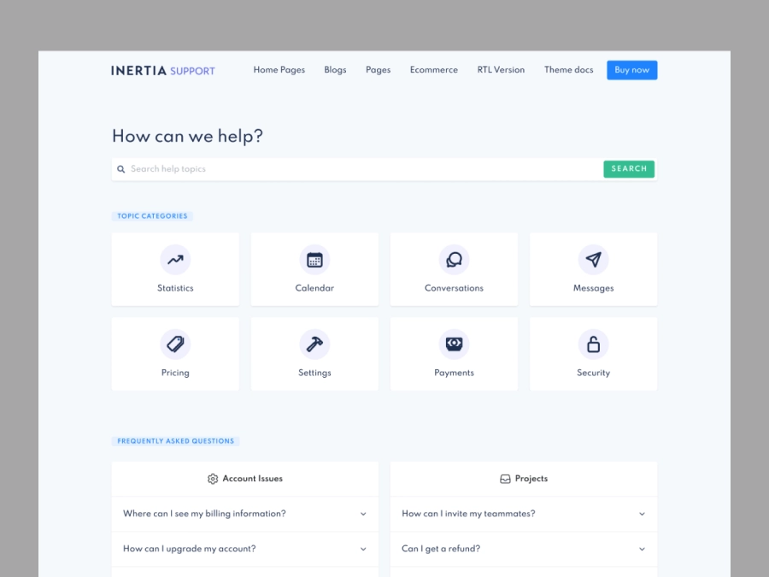Click the Messages paper plane icon

tap(593, 259)
